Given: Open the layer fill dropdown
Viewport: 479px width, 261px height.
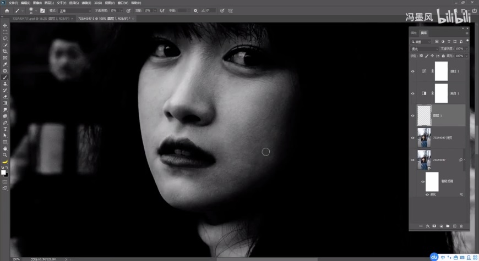Looking at the screenshot, I should pos(466,56).
